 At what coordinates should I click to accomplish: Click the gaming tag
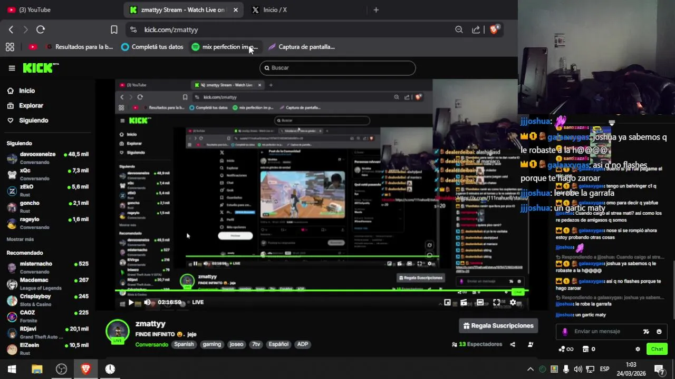pos(212,344)
